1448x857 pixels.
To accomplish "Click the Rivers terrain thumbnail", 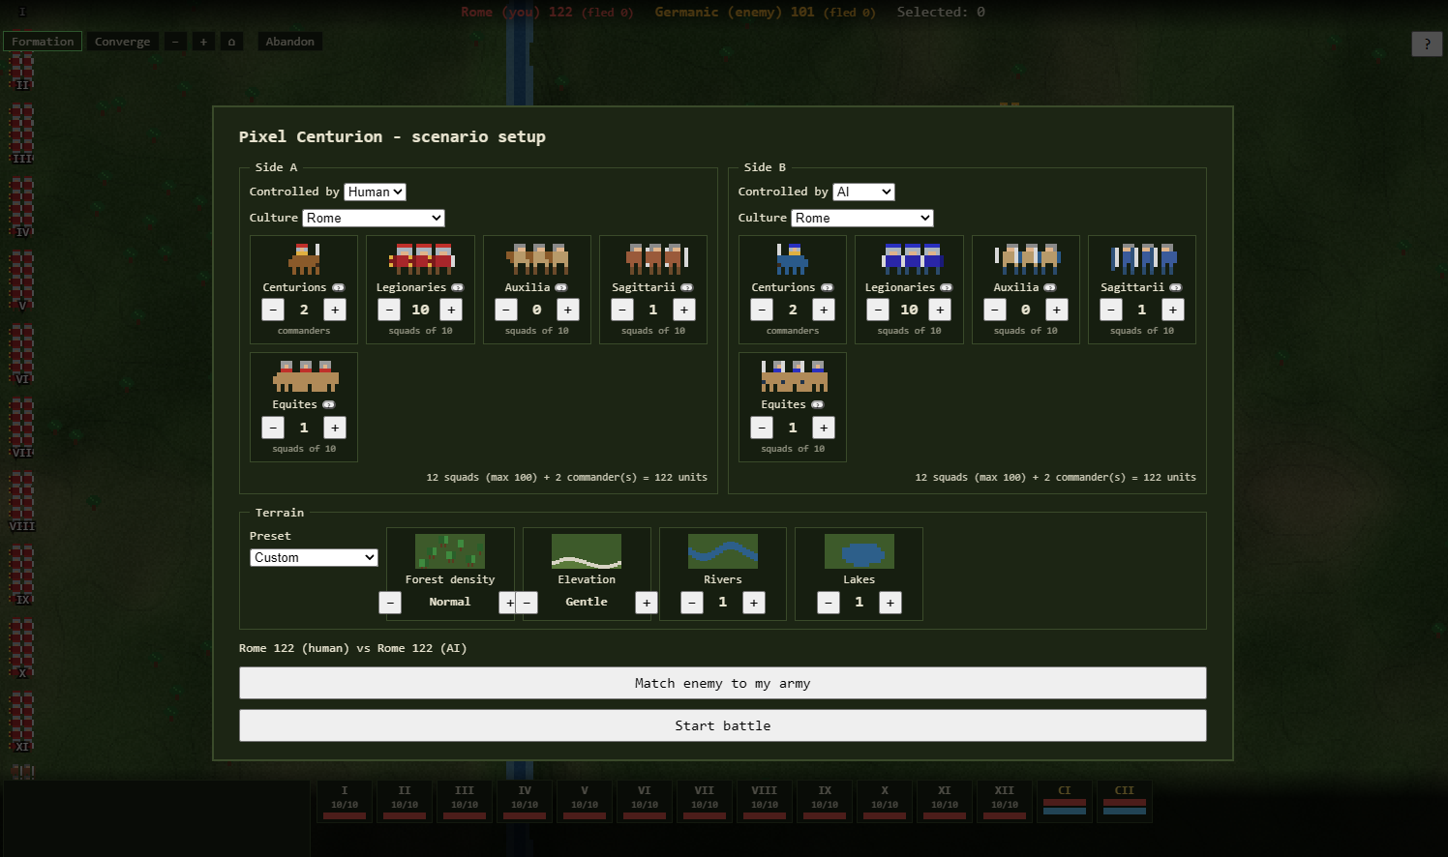I will 723,551.
